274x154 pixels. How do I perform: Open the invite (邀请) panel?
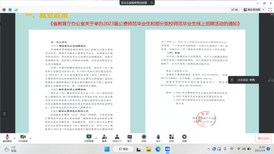104,139
